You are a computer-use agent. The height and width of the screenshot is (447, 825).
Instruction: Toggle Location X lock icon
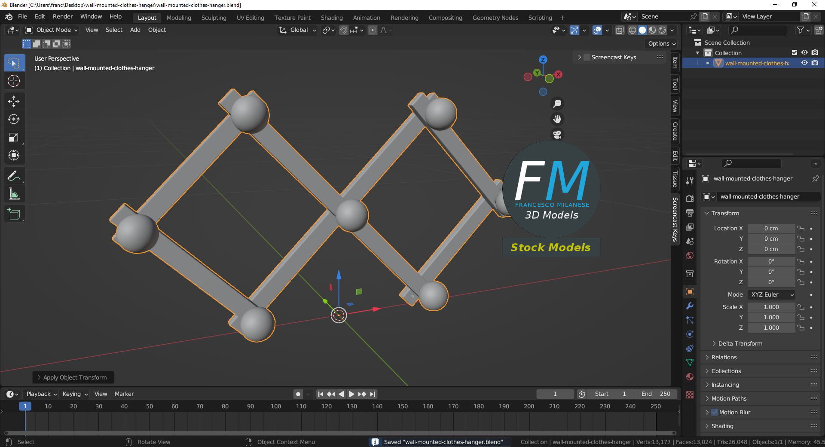pos(801,228)
